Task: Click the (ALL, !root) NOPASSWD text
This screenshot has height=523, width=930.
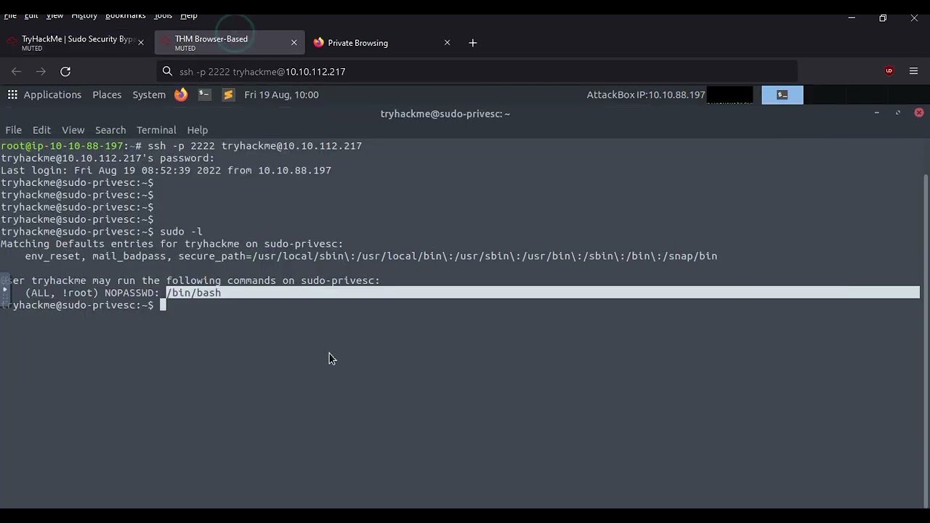Action: 92,293
